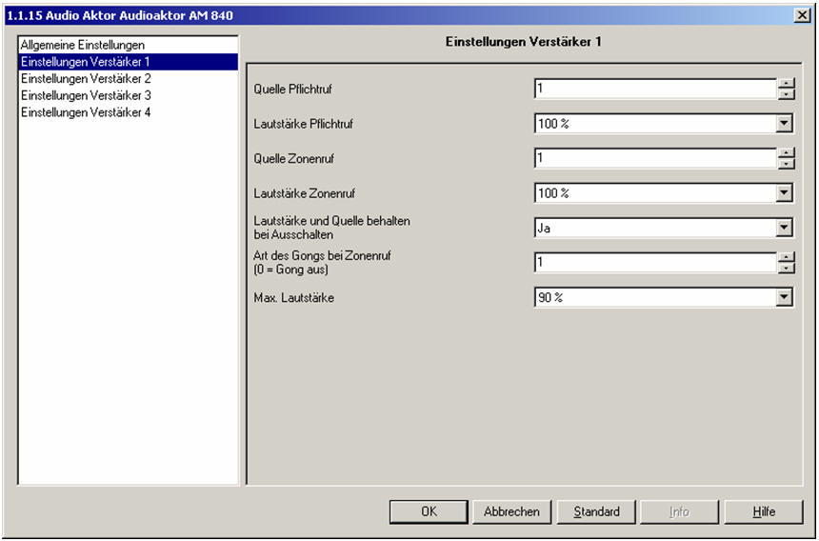Choose Einstellungen Verstärker 4 in sidebar
This screenshot has width=819, height=541.
point(86,112)
